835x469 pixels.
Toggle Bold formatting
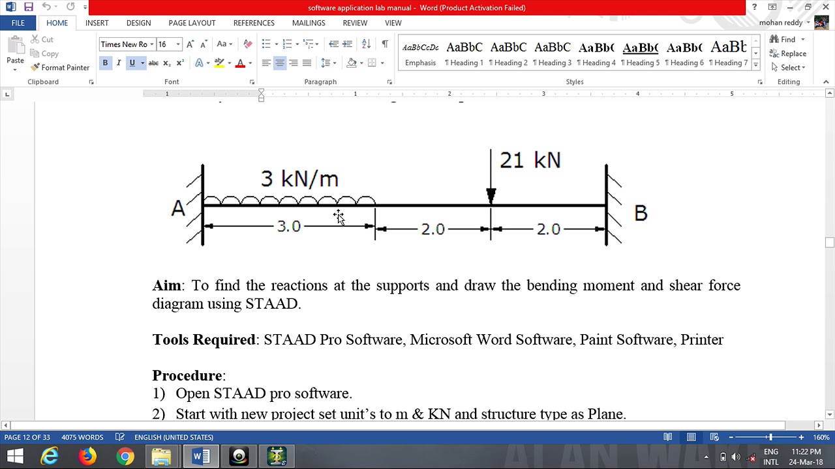[x=105, y=63]
